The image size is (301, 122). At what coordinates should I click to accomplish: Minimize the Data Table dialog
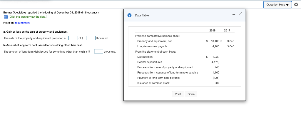[234, 15]
